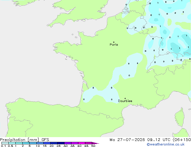Click the 0.1–0.5 mm legend swatch
This screenshot has width=191, height=147.
[5, 143]
